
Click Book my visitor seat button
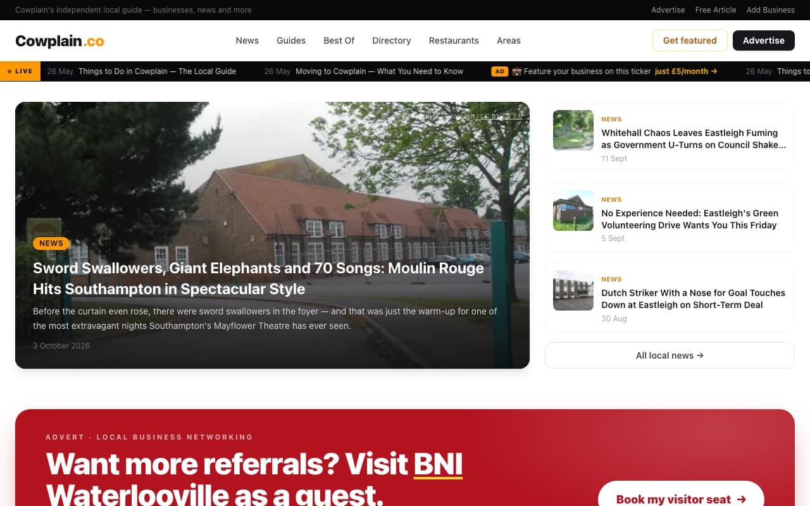pos(681,499)
